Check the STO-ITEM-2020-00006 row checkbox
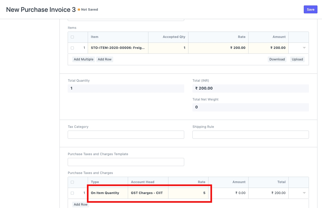This screenshot has width=322, height=208. click(x=72, y=48)
